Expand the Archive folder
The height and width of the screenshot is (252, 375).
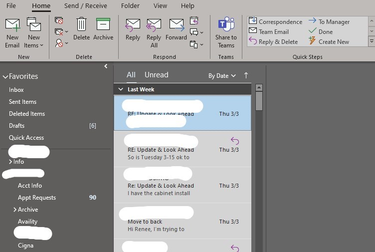click(x=15, y=210)
